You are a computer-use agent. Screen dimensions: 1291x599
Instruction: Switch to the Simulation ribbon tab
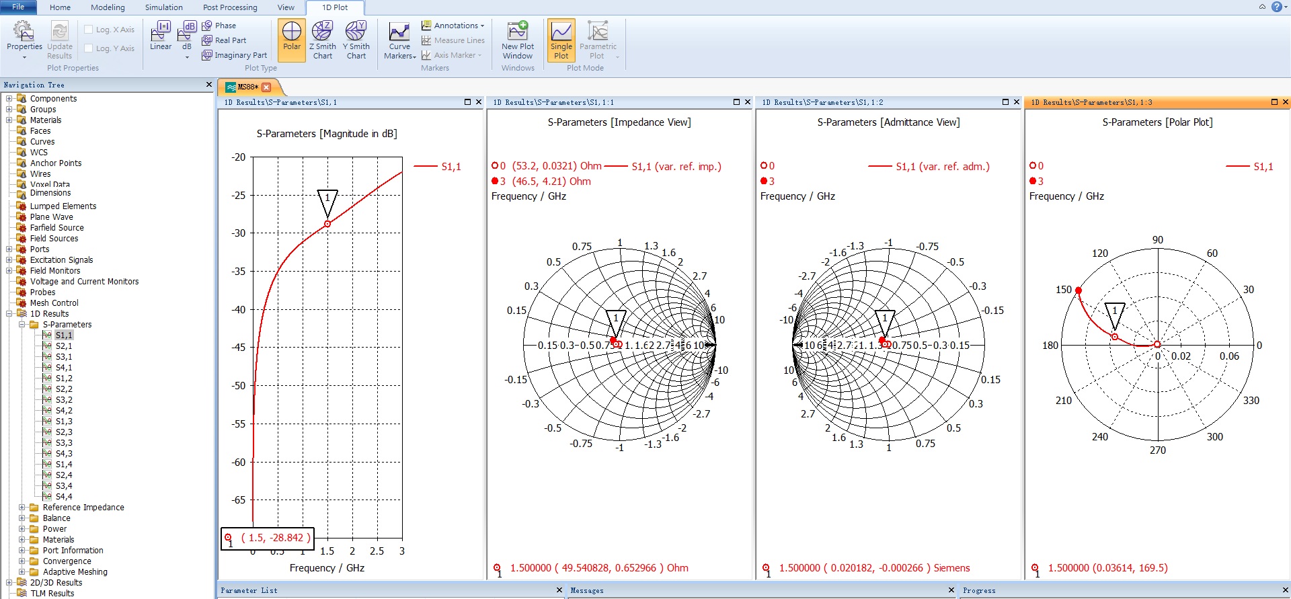164,7
